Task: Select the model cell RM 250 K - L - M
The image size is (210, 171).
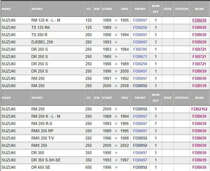Action: coord(46,116)
